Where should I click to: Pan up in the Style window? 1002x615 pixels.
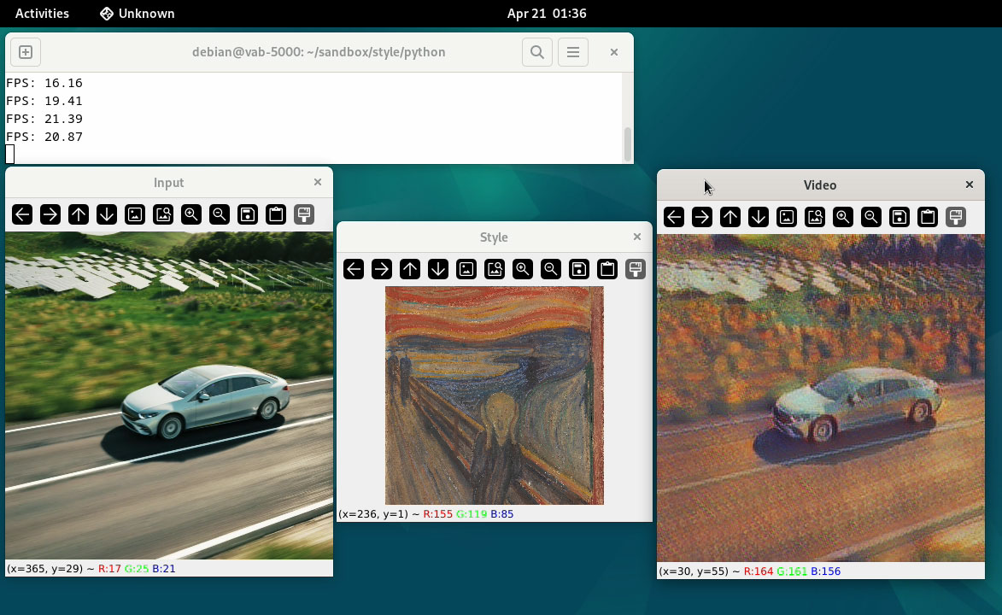[410, 269]
